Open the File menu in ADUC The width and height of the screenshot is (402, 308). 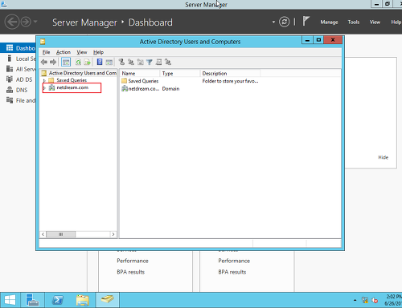(46, 52)
